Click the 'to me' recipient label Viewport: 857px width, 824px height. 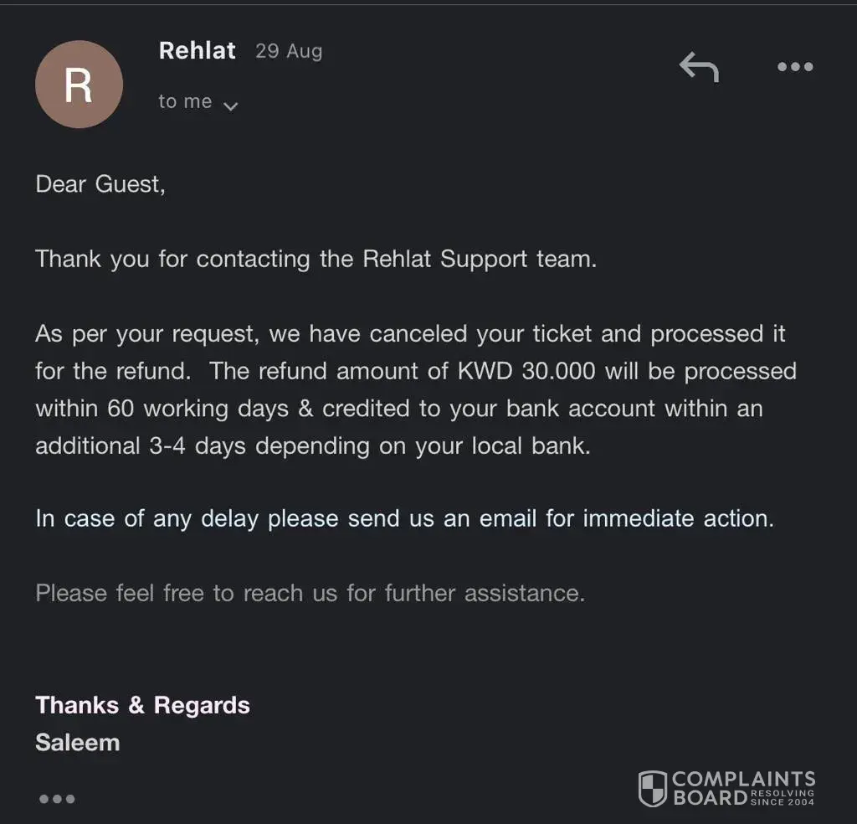coord(185,101)
